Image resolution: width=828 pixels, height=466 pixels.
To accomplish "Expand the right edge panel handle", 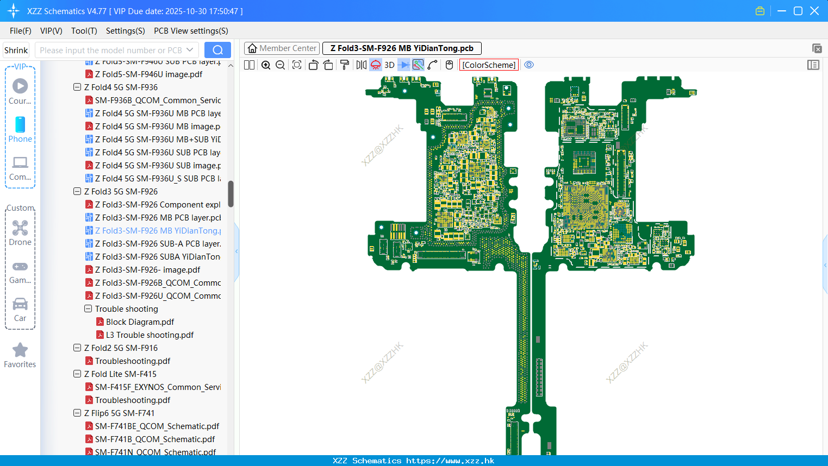I will coord(825,265).
